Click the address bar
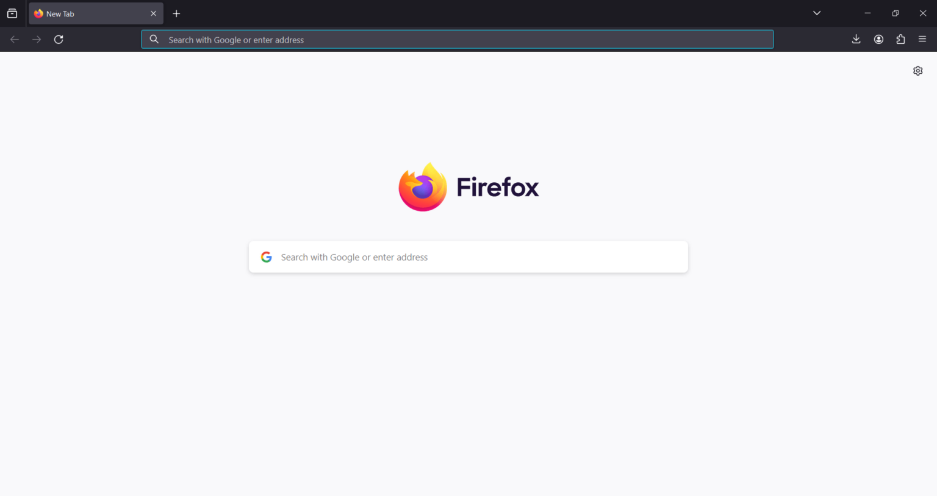Image resolution: width=937 pixels, height=496 pixels. point(458,39)
